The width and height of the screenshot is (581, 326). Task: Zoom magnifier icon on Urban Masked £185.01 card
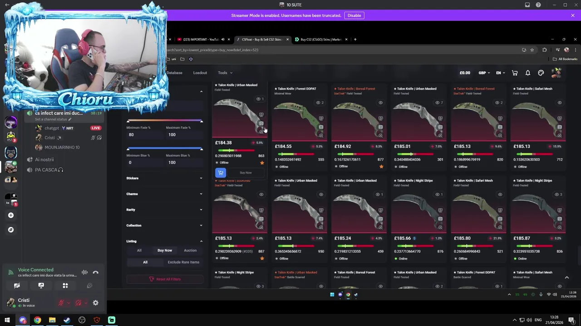tap(440, 135)
